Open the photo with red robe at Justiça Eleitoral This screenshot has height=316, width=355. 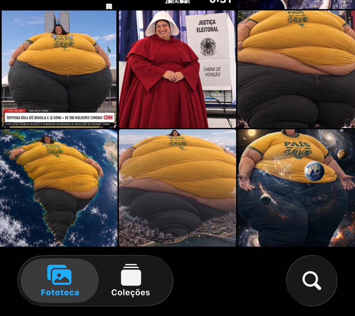click(177, 69)
